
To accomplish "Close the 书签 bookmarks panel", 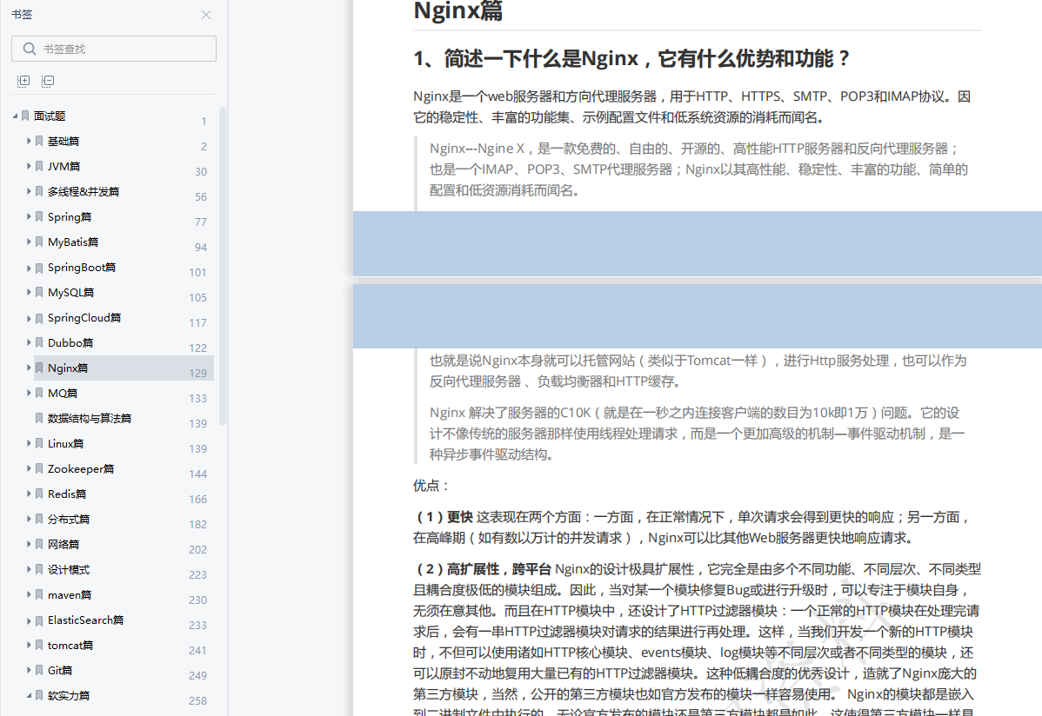I will tap(205, 15).
